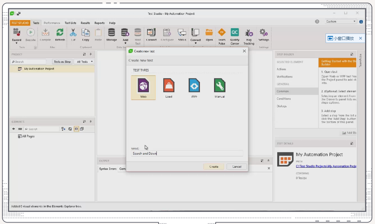Click the Add data source icon

pos(125,33)
